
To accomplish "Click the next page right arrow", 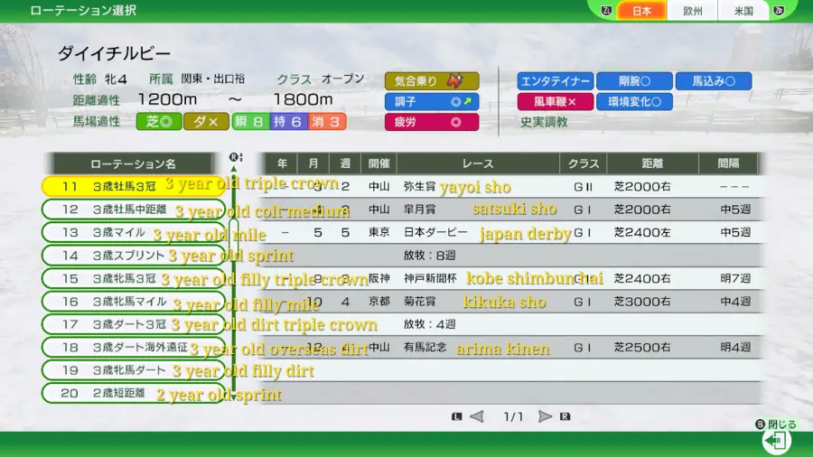I will pyautogui.click(x=544, y=416).
